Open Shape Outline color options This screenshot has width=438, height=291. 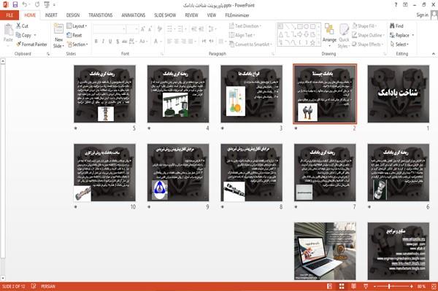(x=368, y=35)
